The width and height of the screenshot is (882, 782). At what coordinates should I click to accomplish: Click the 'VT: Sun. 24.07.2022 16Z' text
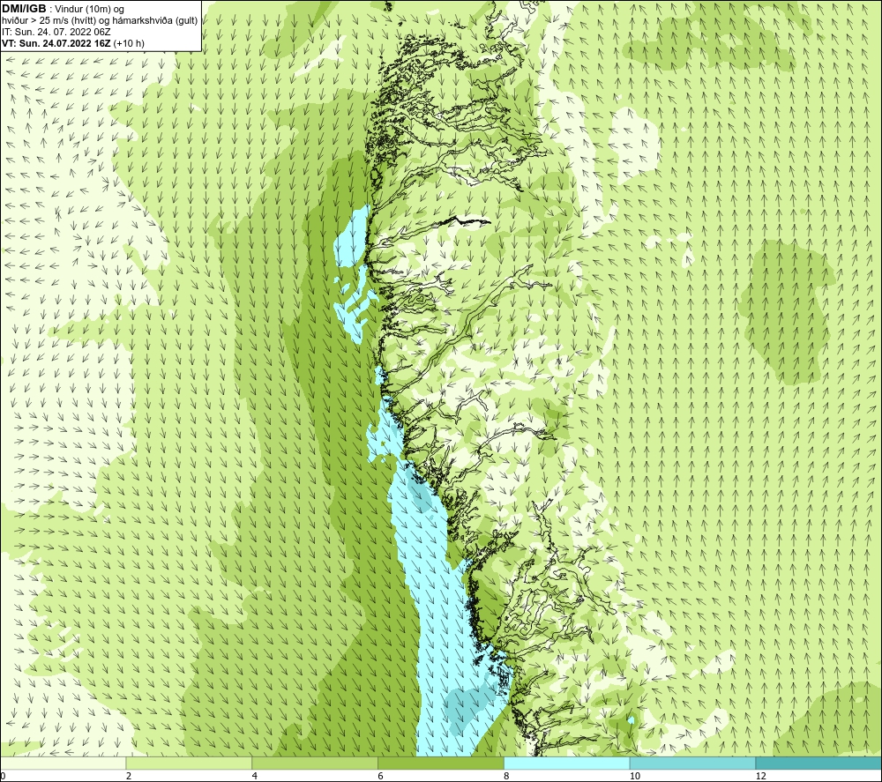coord(56,43)
